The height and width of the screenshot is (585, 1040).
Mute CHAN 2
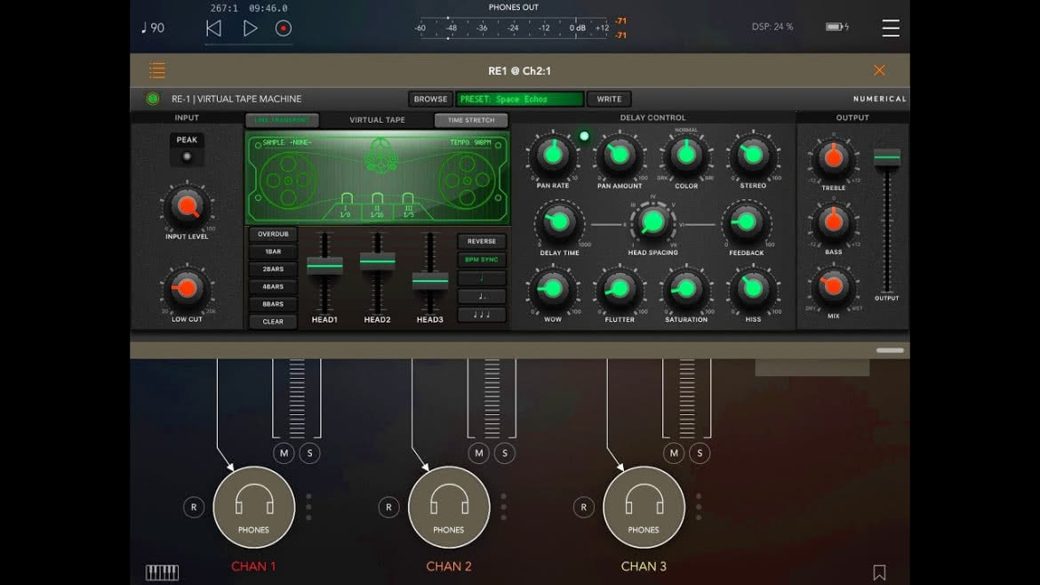479,453
